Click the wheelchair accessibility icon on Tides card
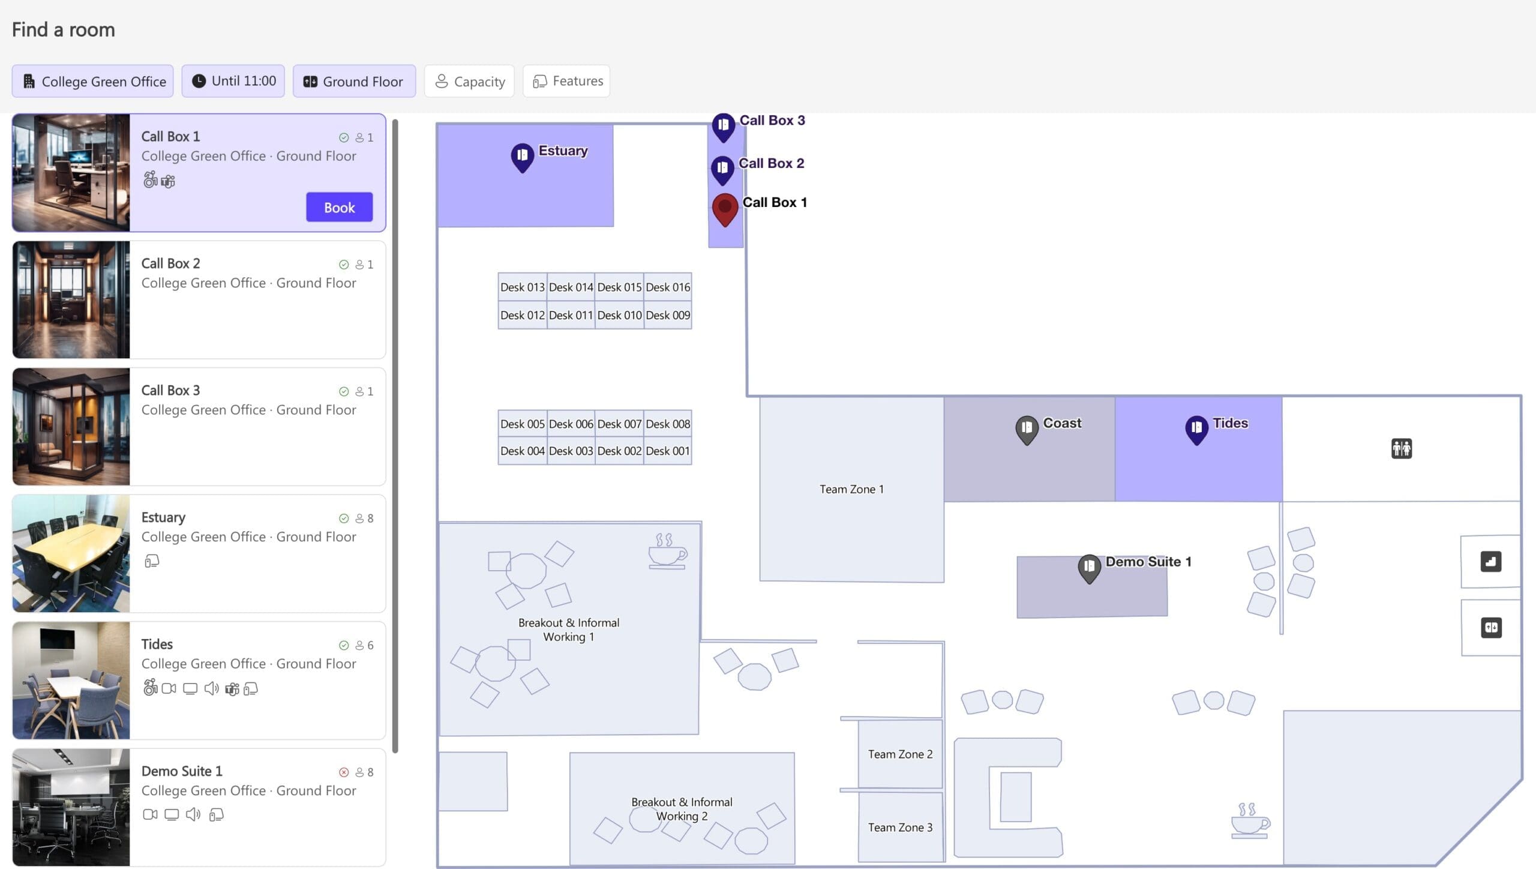 tap(149, 688)
